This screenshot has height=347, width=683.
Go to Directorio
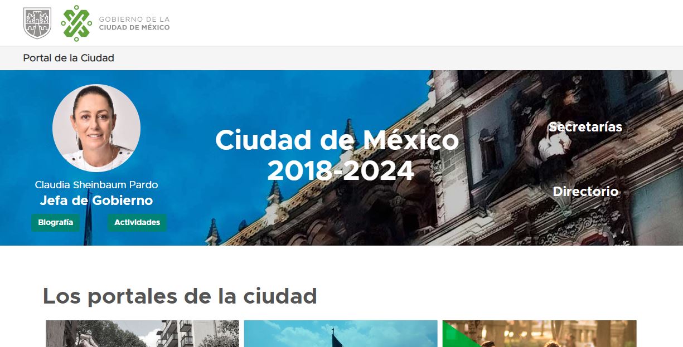(585, 192)
